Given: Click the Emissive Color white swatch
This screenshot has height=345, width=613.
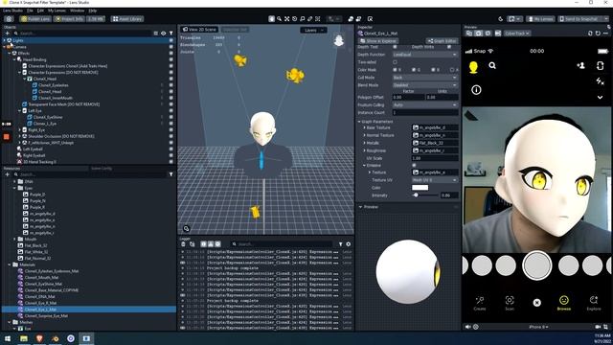Looking at the screenshot, I should pos(420,188).
